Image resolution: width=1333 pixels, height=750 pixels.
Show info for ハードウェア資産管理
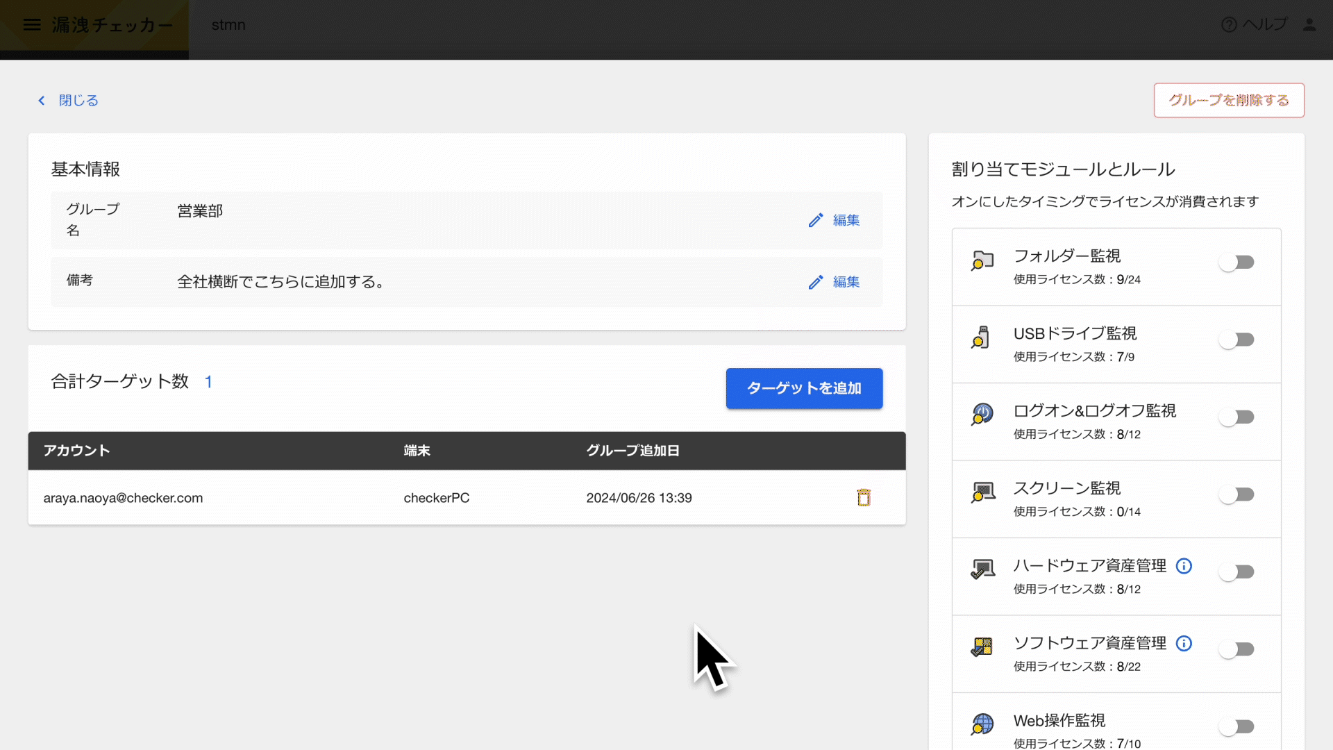click(1184, 566)
